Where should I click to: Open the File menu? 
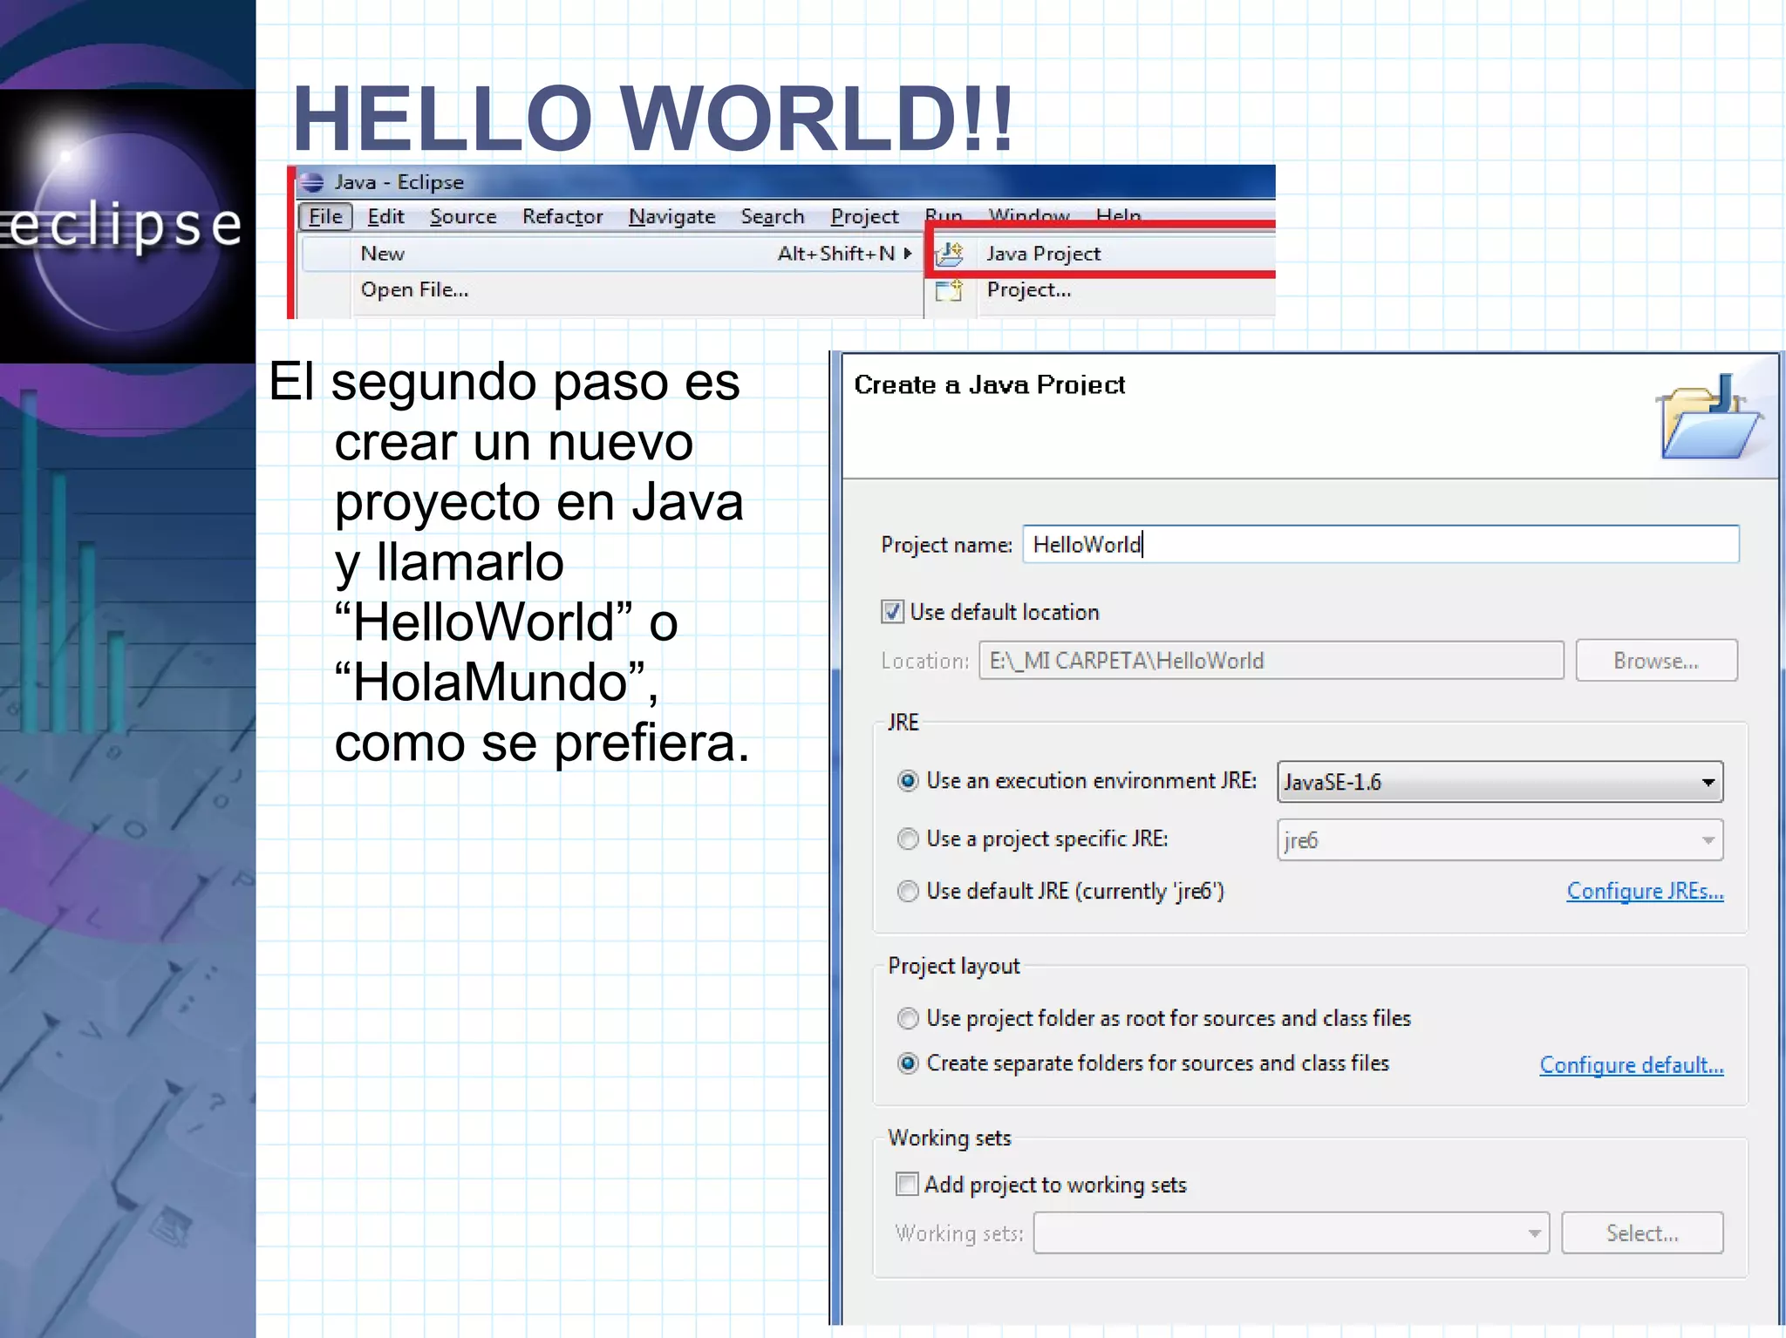click(x=325, y=216)
